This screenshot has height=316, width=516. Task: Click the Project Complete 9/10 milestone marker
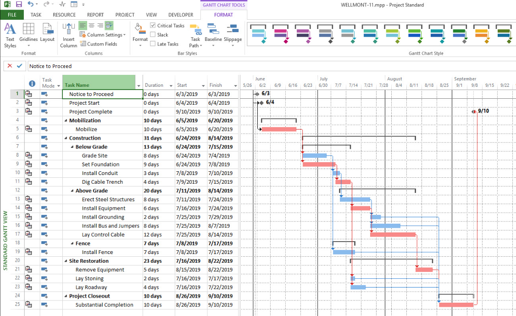pyautogui.click(x=473, y=112)
